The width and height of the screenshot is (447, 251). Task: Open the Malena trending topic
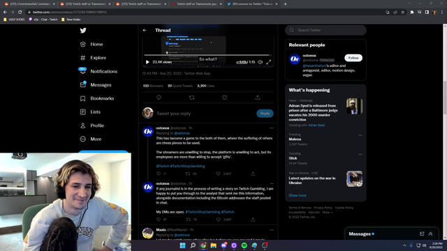[295, 139]
